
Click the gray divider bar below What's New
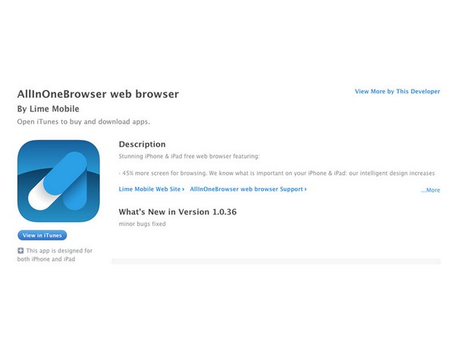click(x=276, y=261)
